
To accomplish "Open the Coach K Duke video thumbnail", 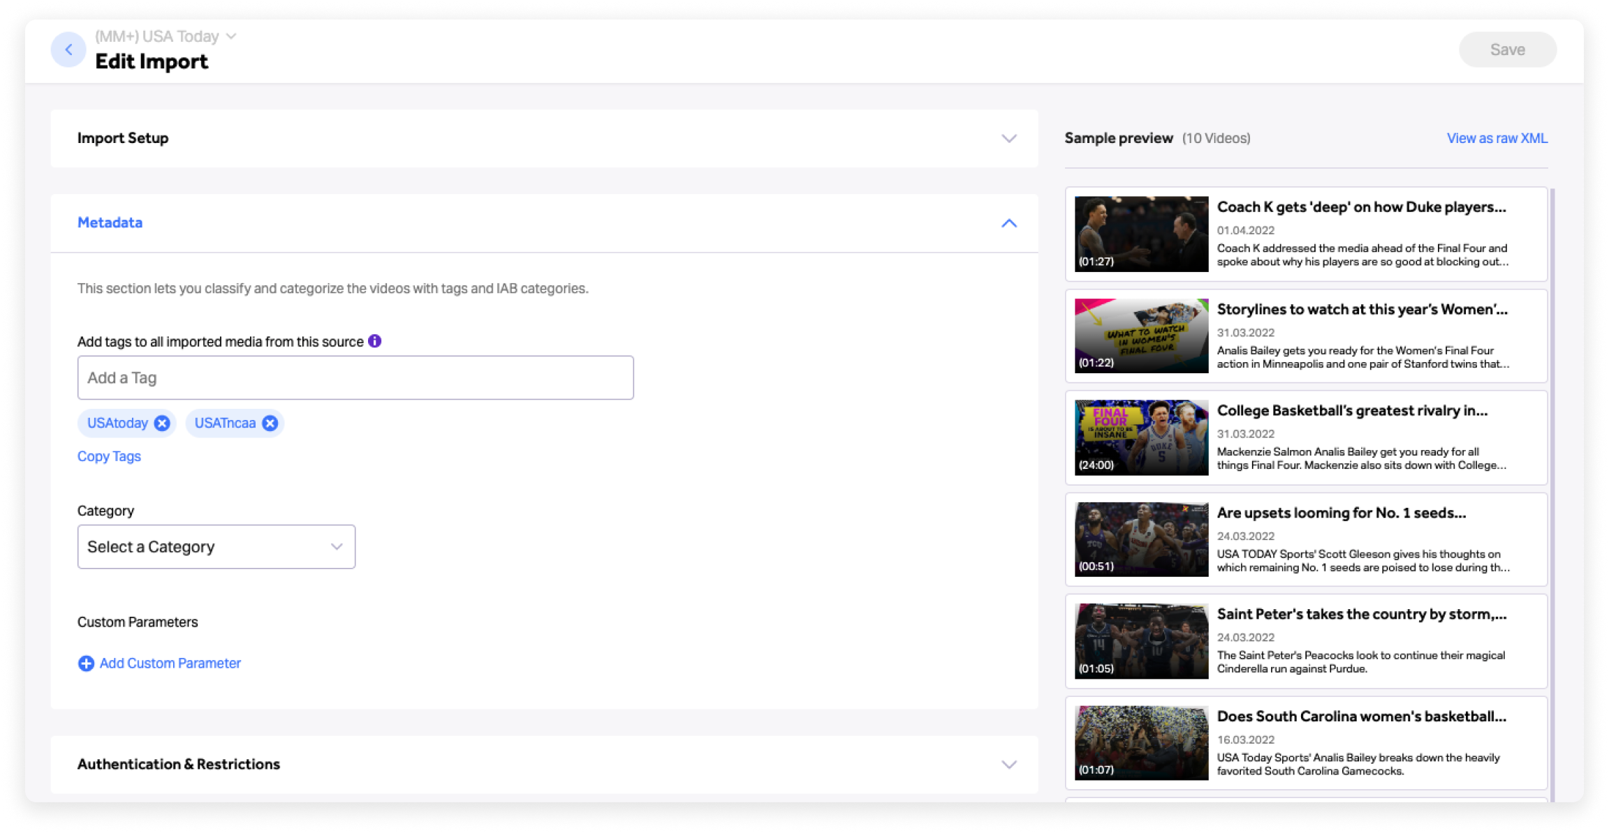I will pyautogui.click(x=1141, y=234).
